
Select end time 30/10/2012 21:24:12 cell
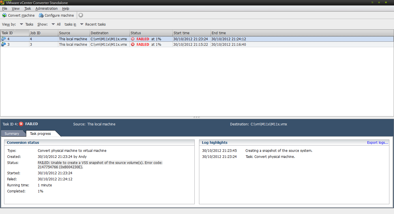(x=229, y=39)
